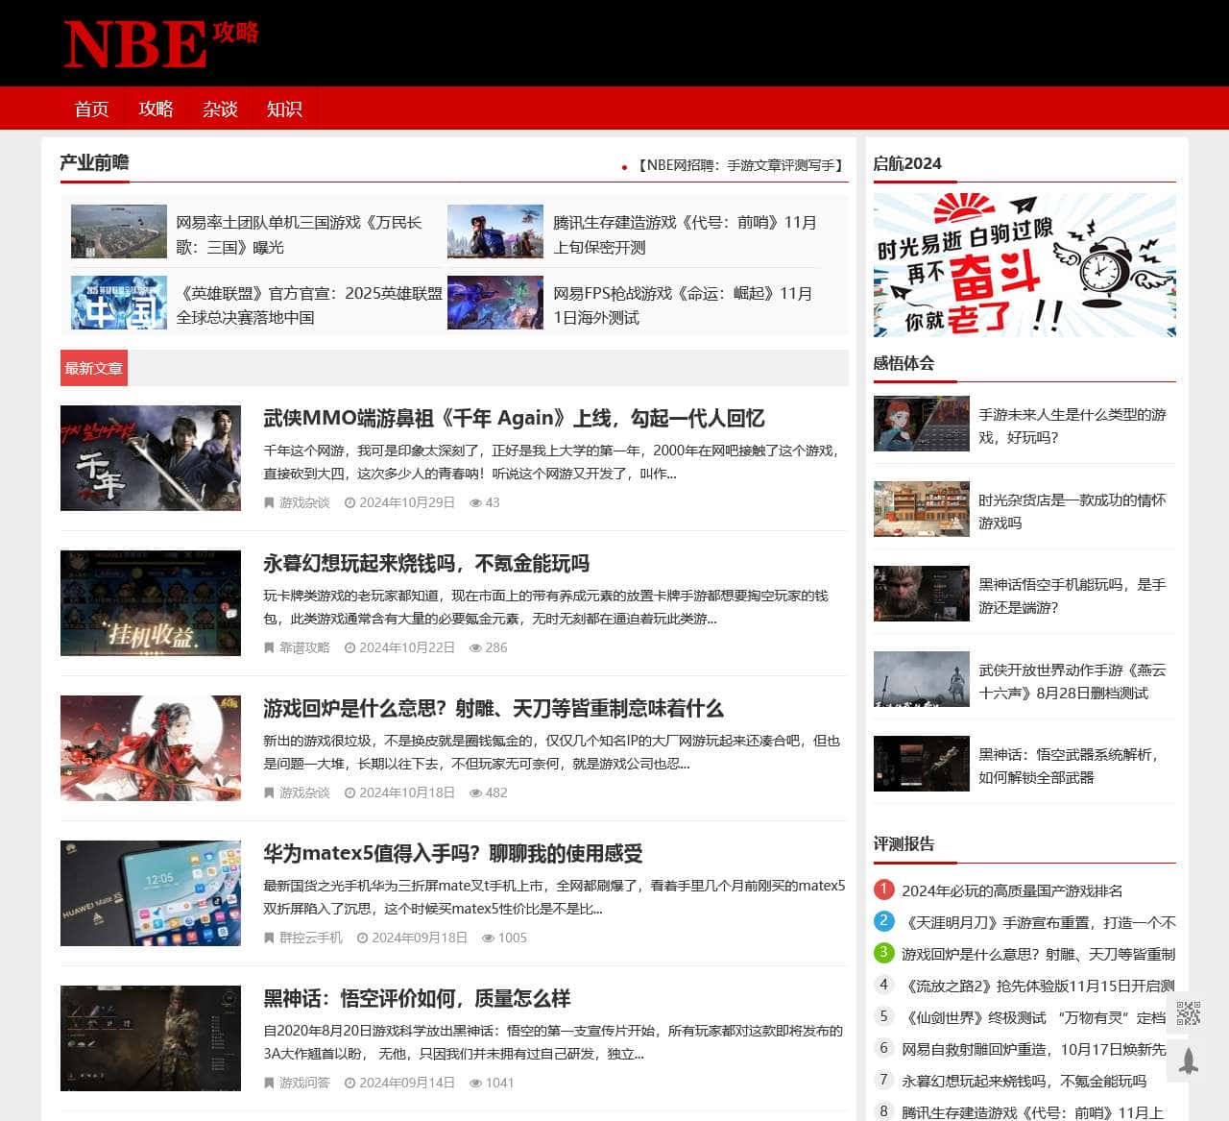Click the 千年 article thumbnail
1229x1121 pixels.
coord(151,458)
